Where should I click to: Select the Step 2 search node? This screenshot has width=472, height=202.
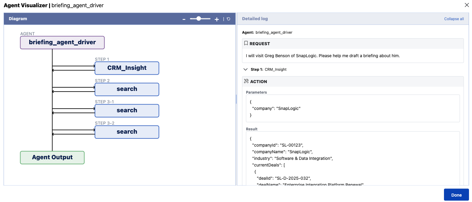click(127, 89)
